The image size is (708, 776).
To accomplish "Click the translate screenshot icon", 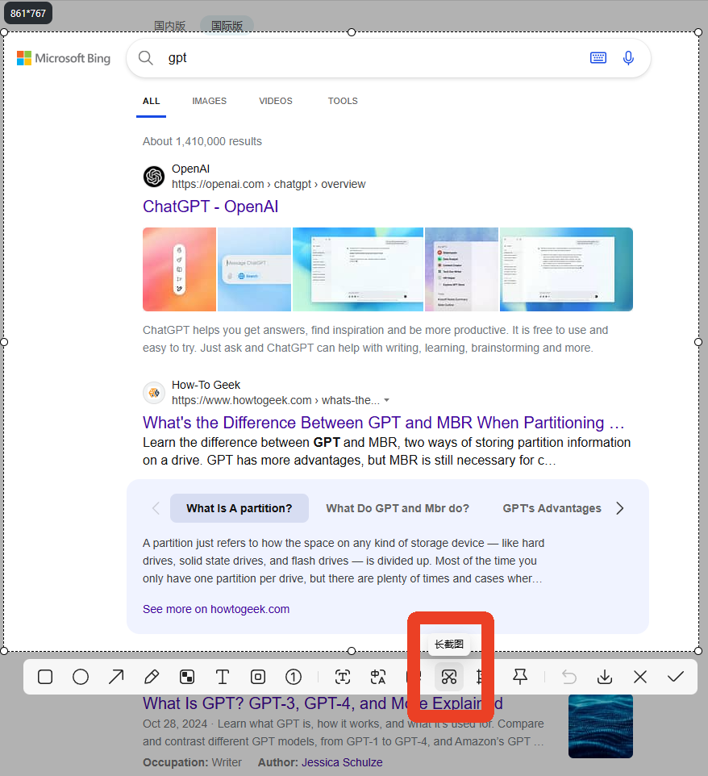I will click(x=378, y=677).
